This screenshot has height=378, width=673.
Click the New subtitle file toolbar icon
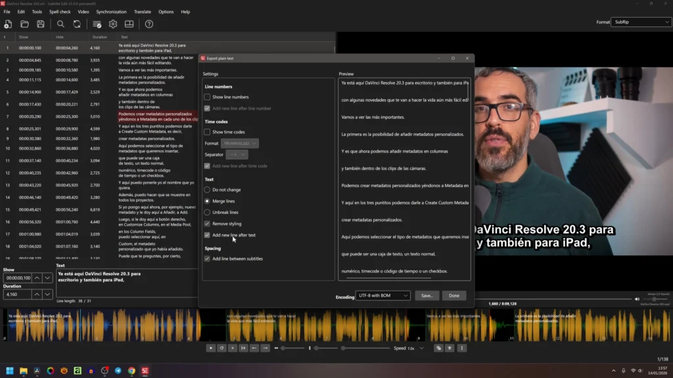pyautogui.click(x=8, y=24)
